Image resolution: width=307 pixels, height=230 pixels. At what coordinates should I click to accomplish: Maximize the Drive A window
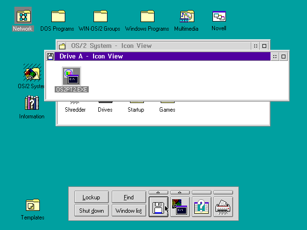coord(283,57)
